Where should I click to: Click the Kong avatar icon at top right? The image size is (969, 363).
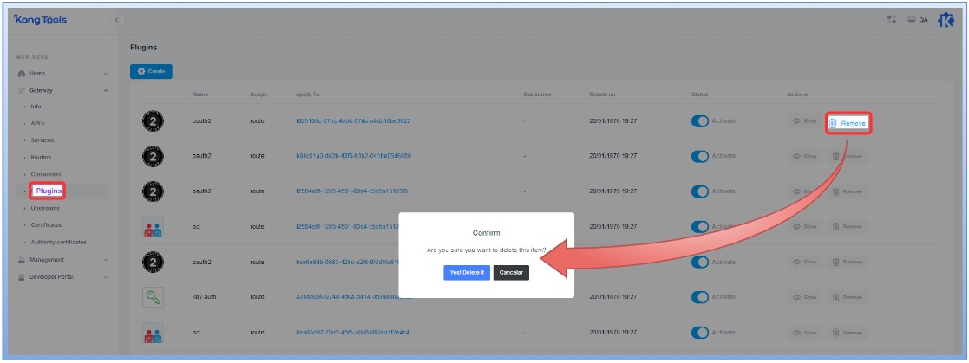946,20
